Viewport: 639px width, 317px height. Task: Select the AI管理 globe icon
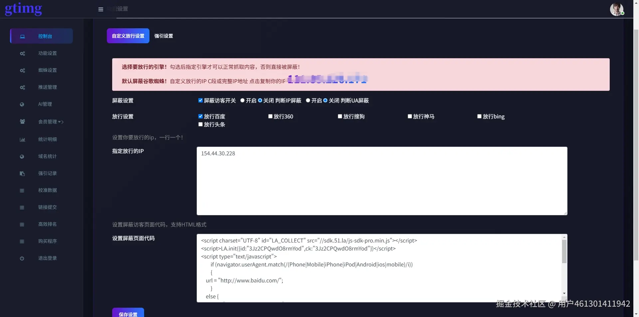coord(22,104)
